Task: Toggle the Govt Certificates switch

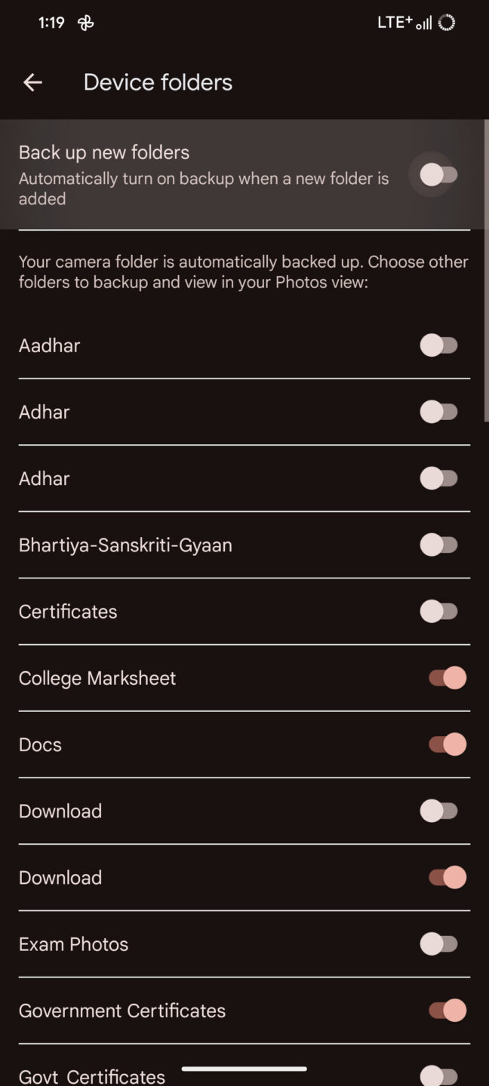Action: click(439, 1075)
